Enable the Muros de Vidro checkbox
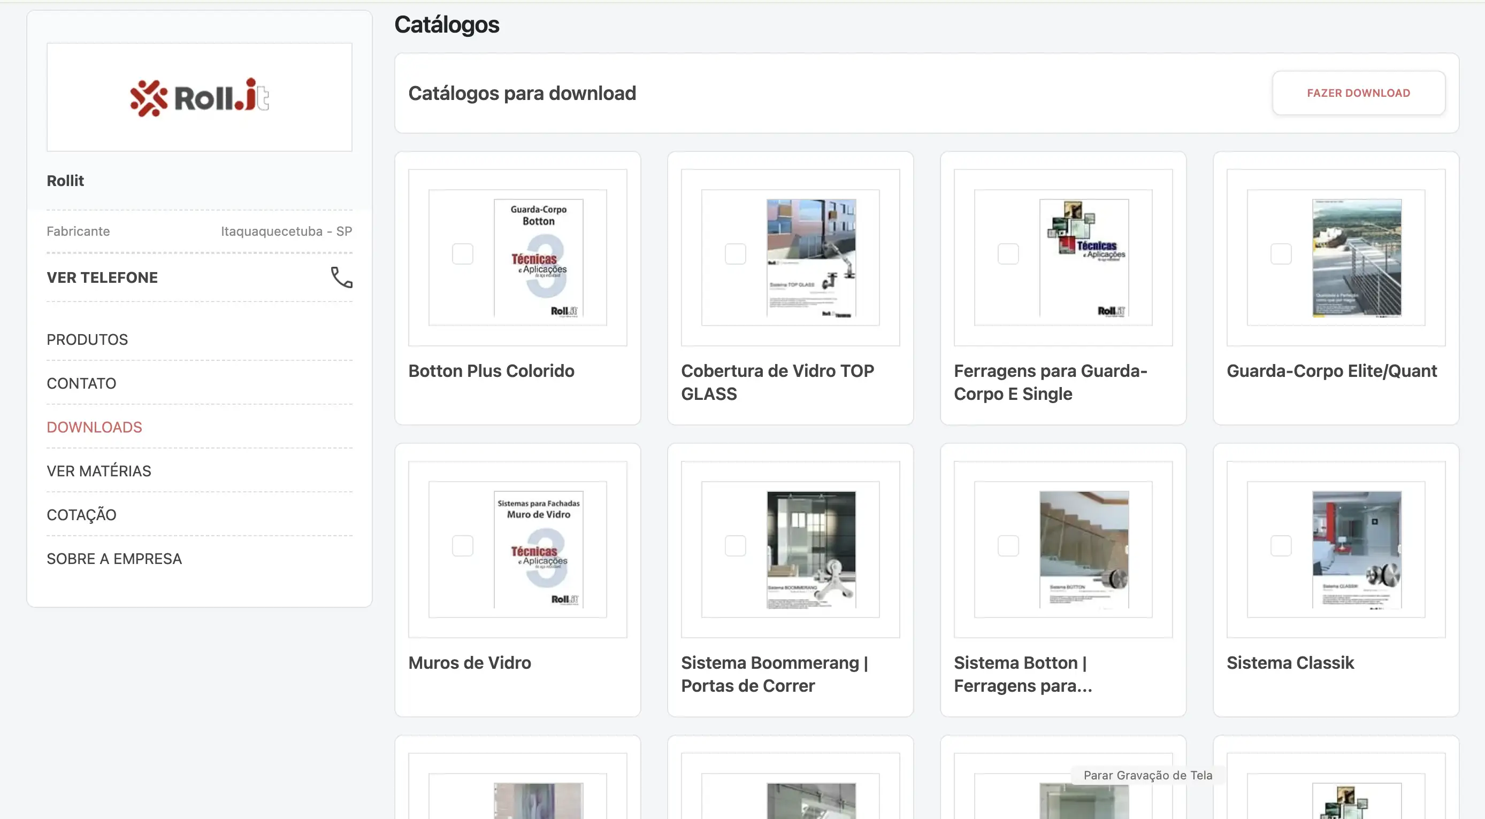 pos(462,545)
